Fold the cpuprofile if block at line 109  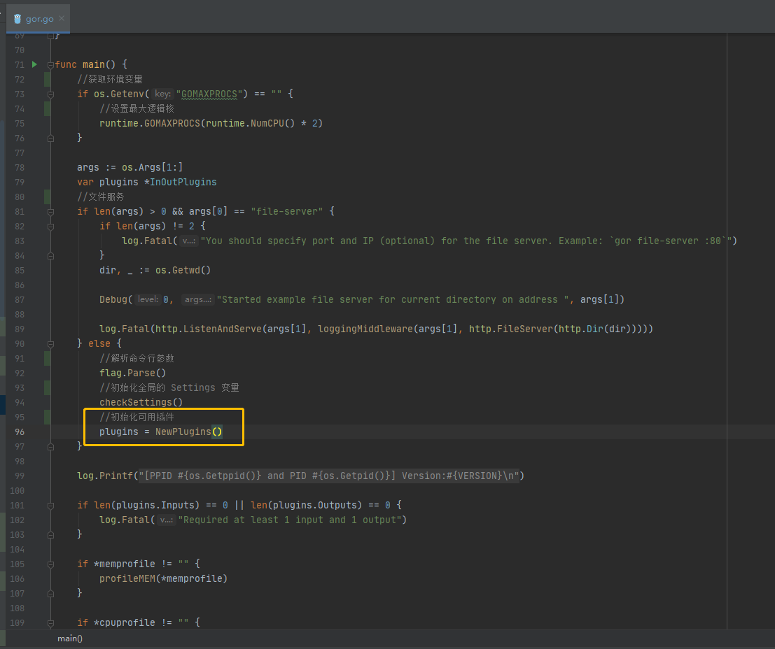tap(50, 623)
